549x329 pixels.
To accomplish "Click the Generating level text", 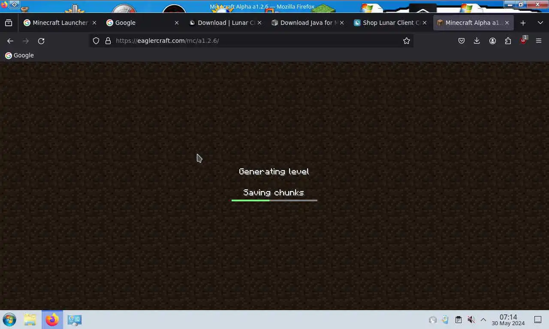I will (x=274, y=171).
